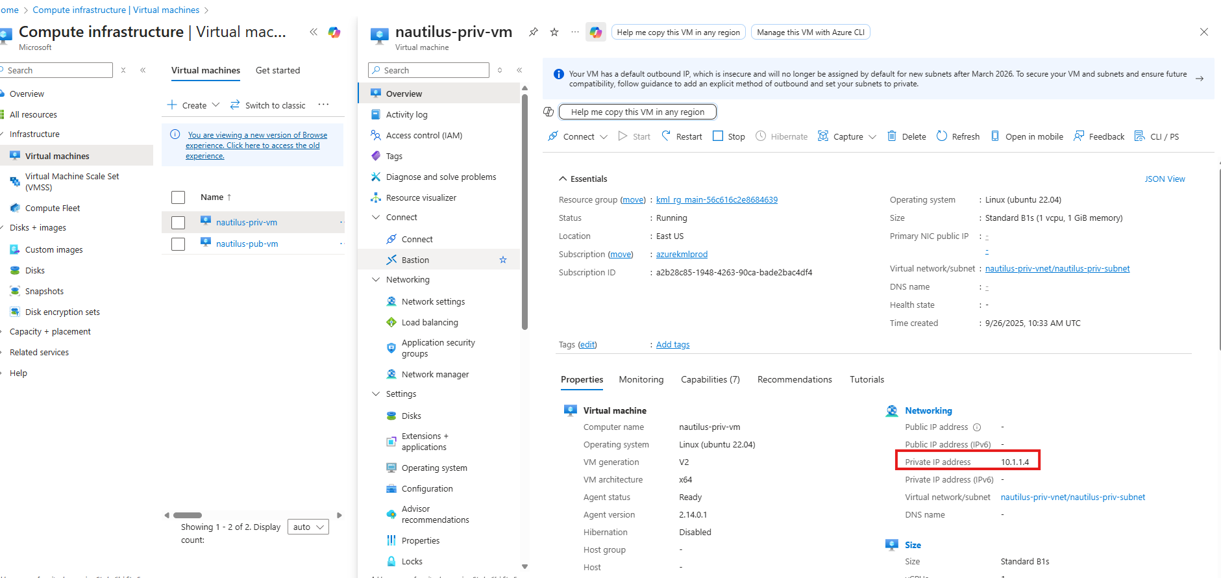This screenshot has width=1221, height=578.
Task: Click the Refresh icon in toolbar
Action: click(942, 136)
